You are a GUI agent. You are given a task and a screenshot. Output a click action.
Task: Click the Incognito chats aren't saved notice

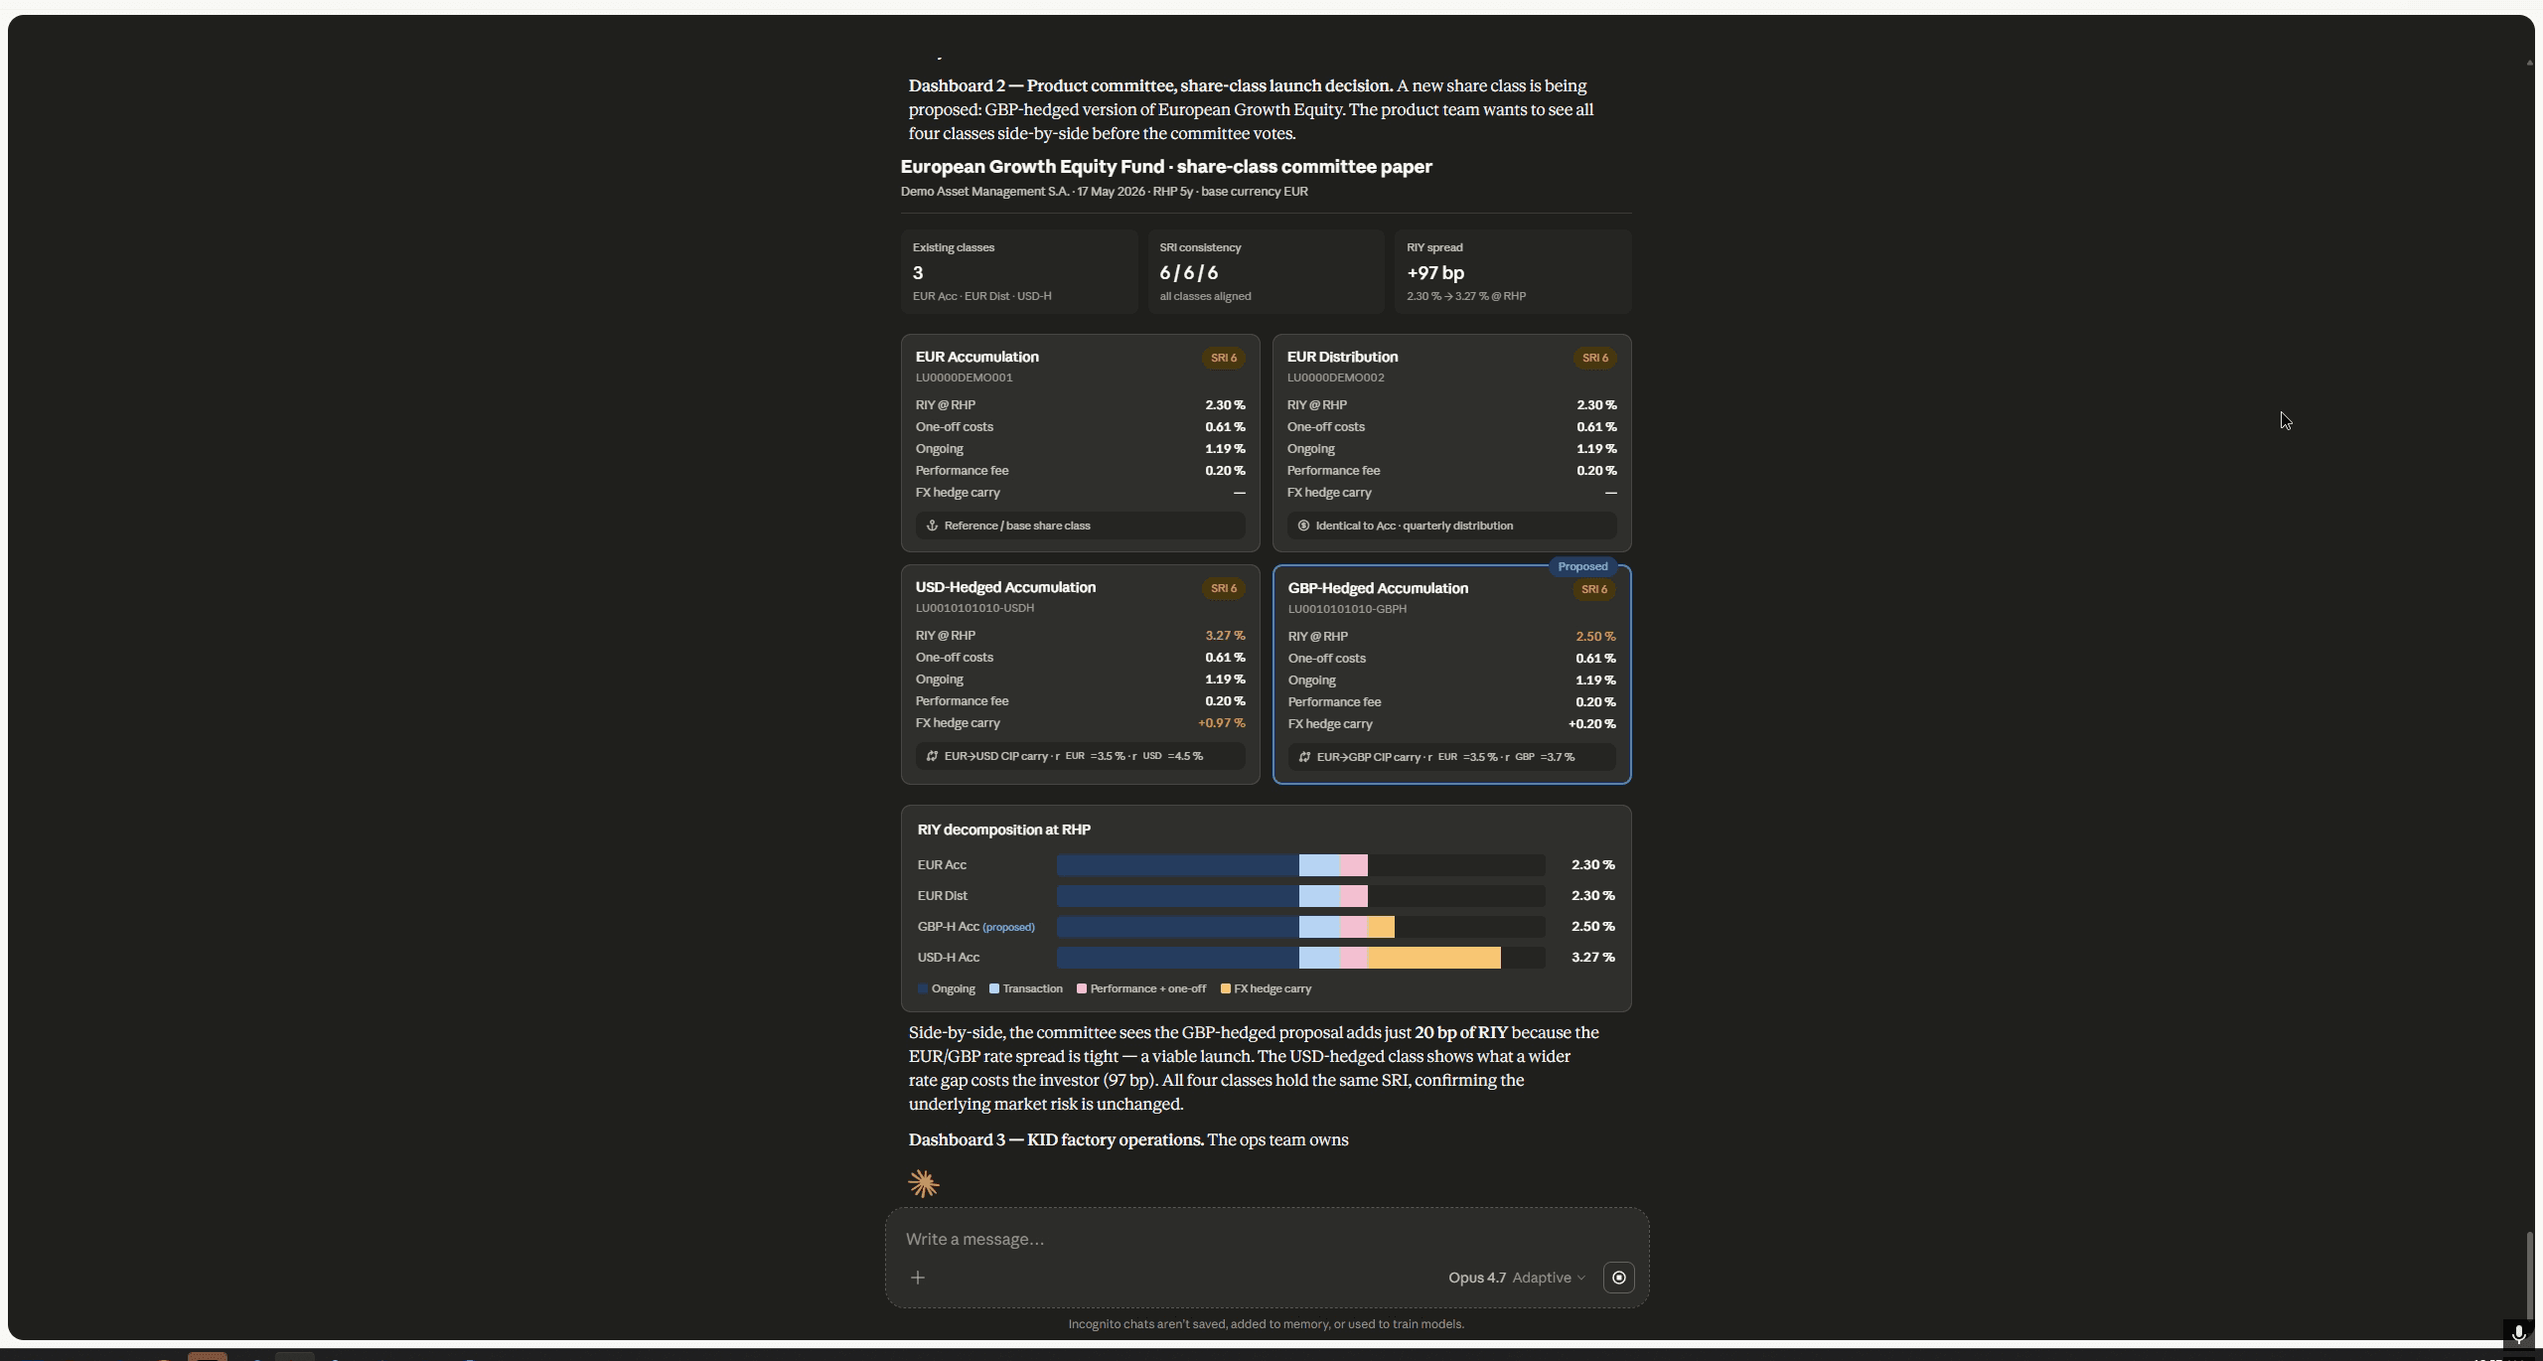click(x=1267, y=1324)
